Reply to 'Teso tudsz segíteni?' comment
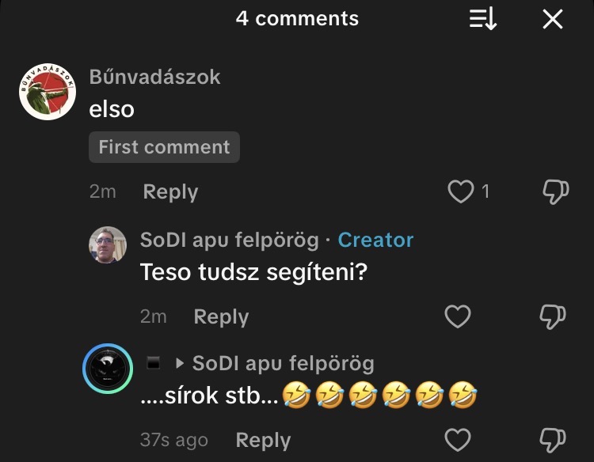The height and width of the screenshot is (462, 594). pos(221,317)
